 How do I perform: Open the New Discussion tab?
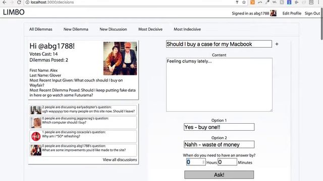point(113,29)
